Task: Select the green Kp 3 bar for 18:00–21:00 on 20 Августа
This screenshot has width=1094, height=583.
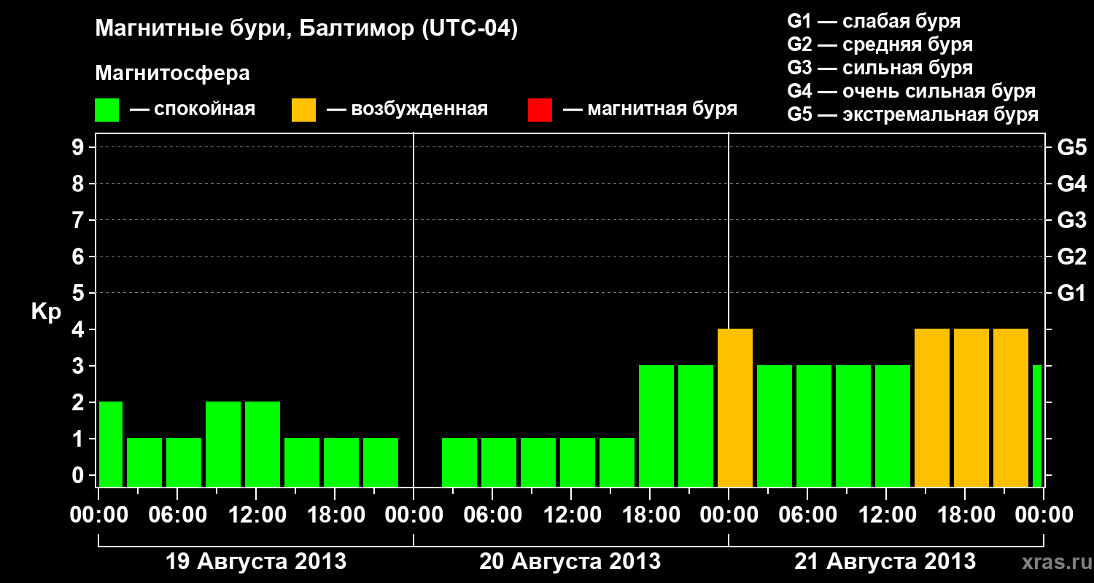Action: (x=656, y=426)
